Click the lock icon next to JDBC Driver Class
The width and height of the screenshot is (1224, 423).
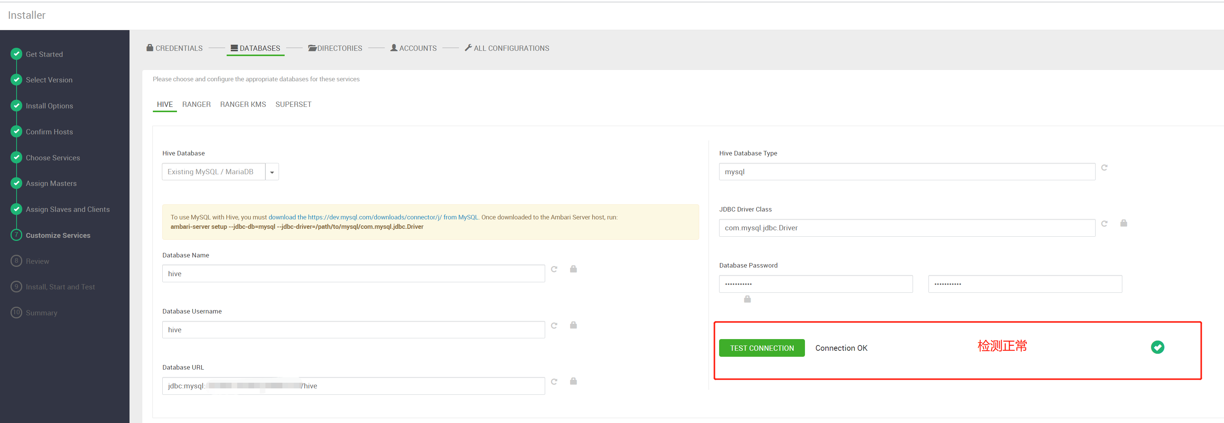pos(1124,223)
